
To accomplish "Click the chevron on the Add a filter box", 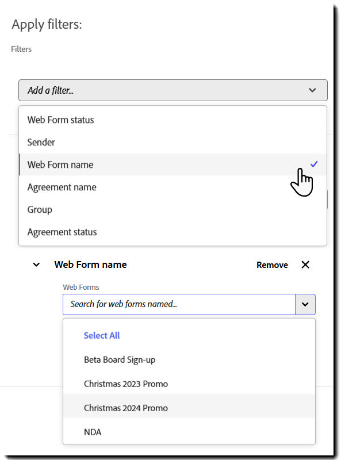I will 312,90.
